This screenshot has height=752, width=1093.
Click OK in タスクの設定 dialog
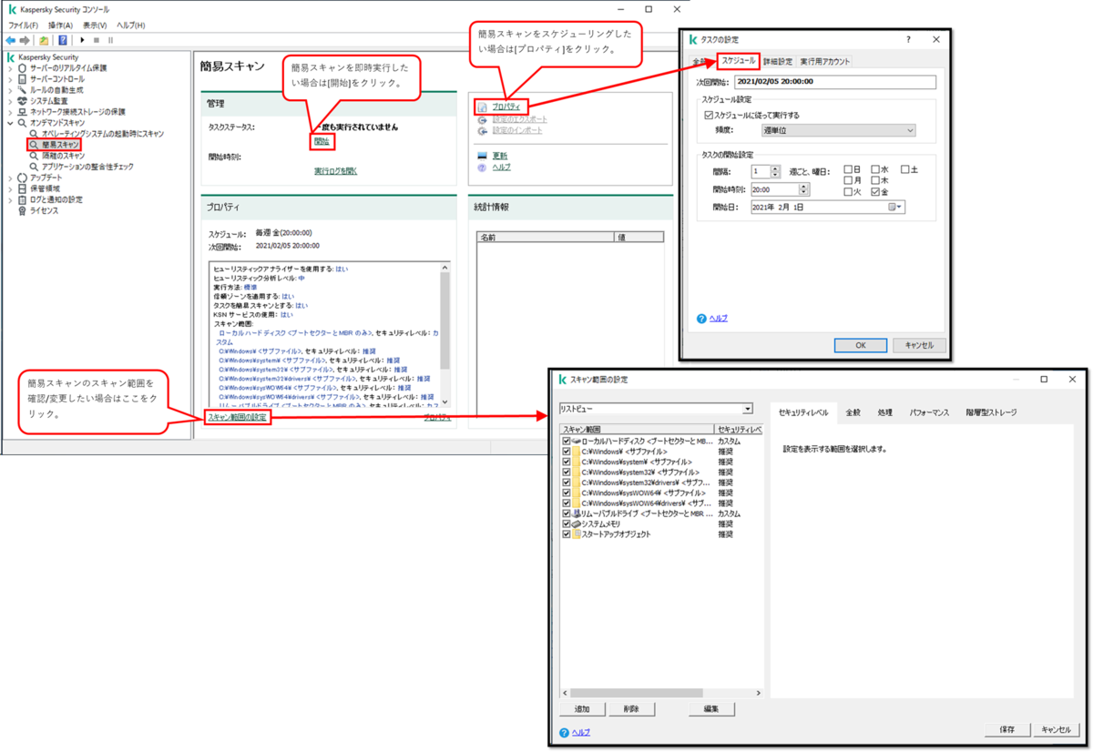tap(860, 345)
